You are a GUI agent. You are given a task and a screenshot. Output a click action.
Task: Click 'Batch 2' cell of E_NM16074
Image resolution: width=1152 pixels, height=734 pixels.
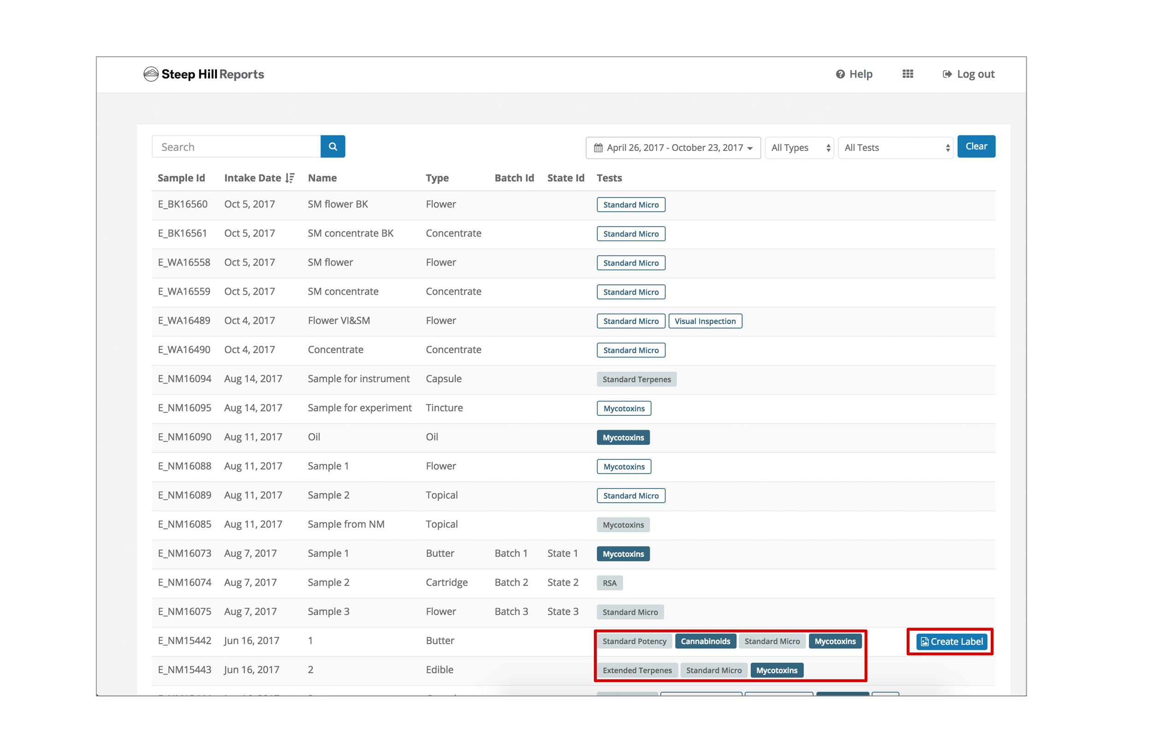tap(511, 583)
